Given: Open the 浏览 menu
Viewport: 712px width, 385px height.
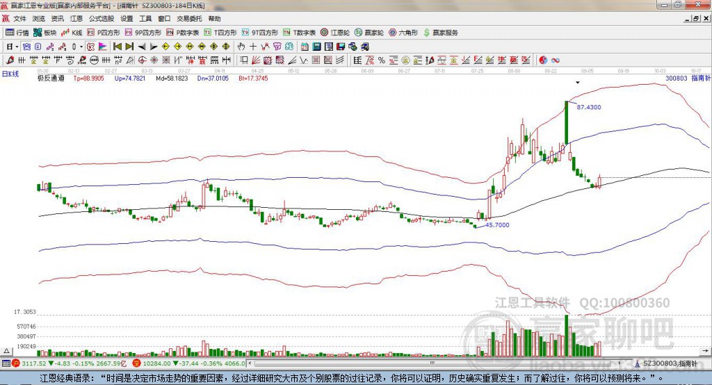Looking at the screenshot, I should tap(39, 19).
